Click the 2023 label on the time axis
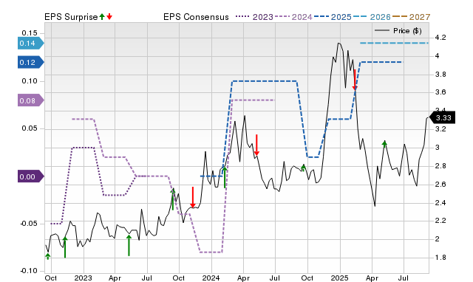 click(84, 278)
